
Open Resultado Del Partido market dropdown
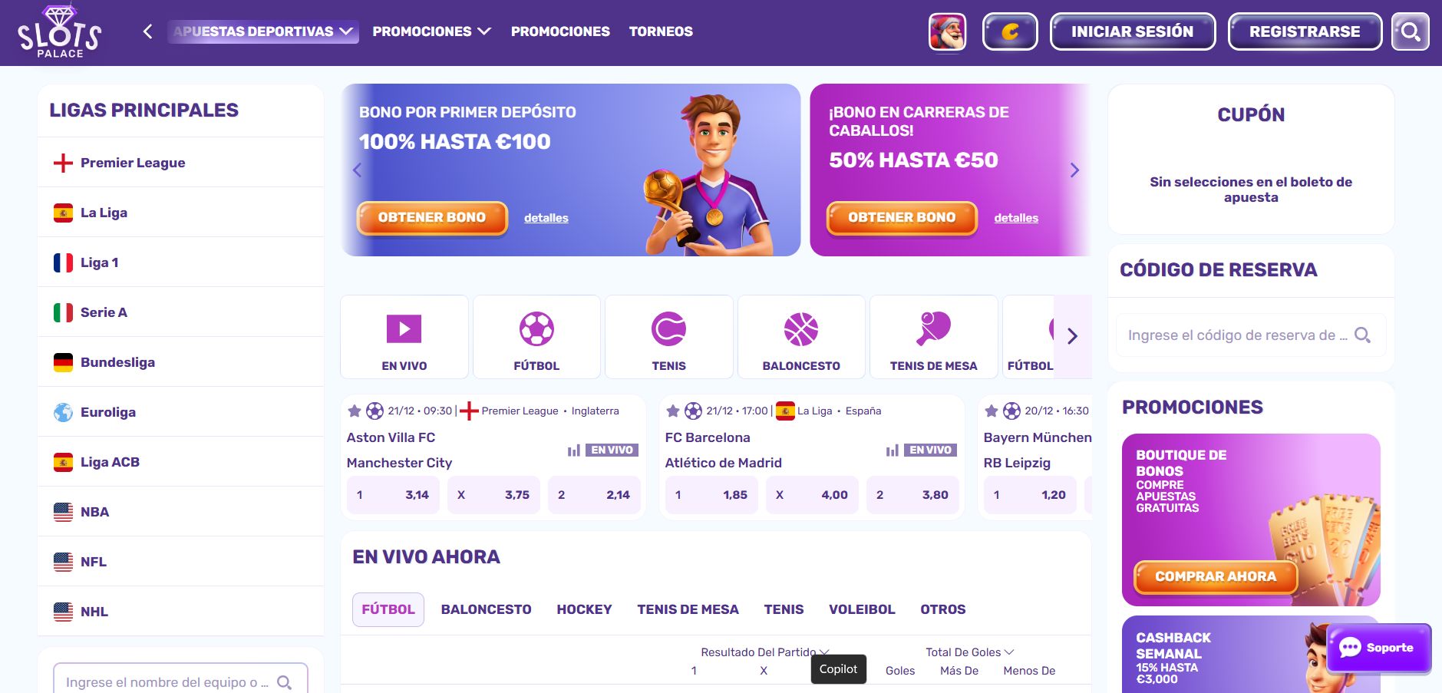pyautogui.click(x=764, y=652)
